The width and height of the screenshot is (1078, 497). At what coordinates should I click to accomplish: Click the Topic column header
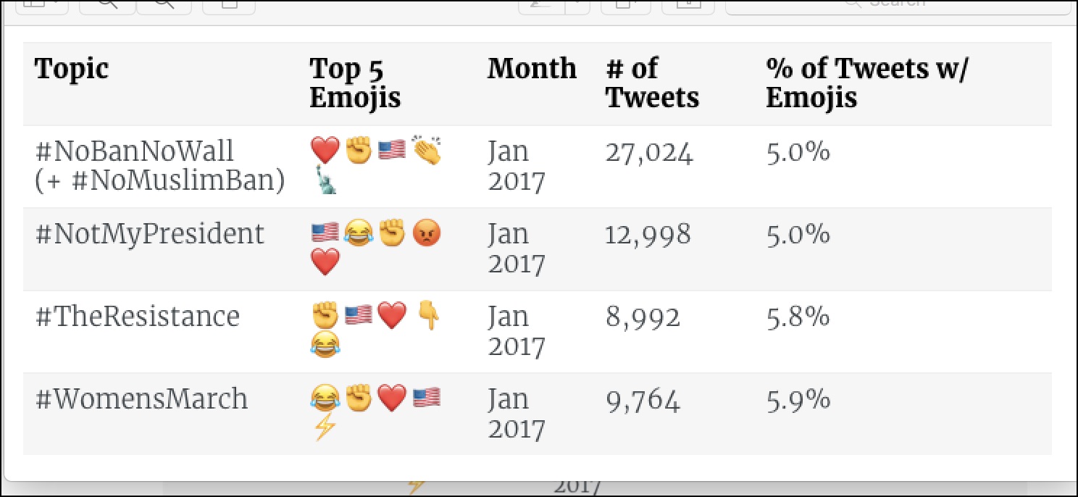pyautogui.click(x=72, y=69)
